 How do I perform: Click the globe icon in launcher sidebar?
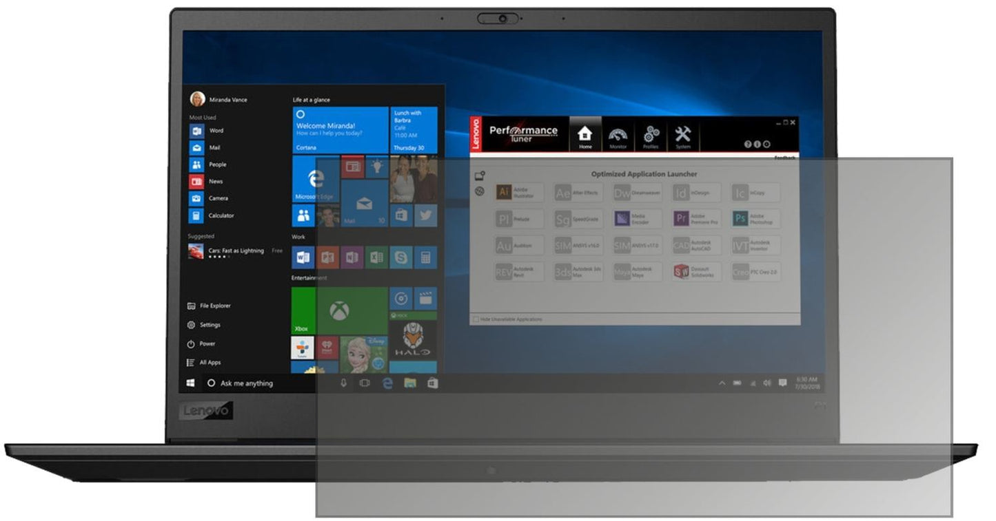pos(480,191)
